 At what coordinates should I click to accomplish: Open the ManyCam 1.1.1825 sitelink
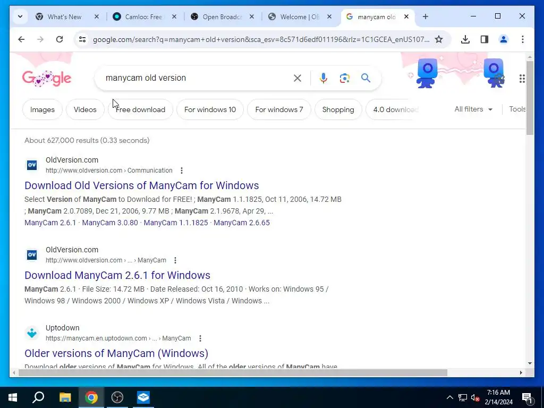(x=176, y=223)
